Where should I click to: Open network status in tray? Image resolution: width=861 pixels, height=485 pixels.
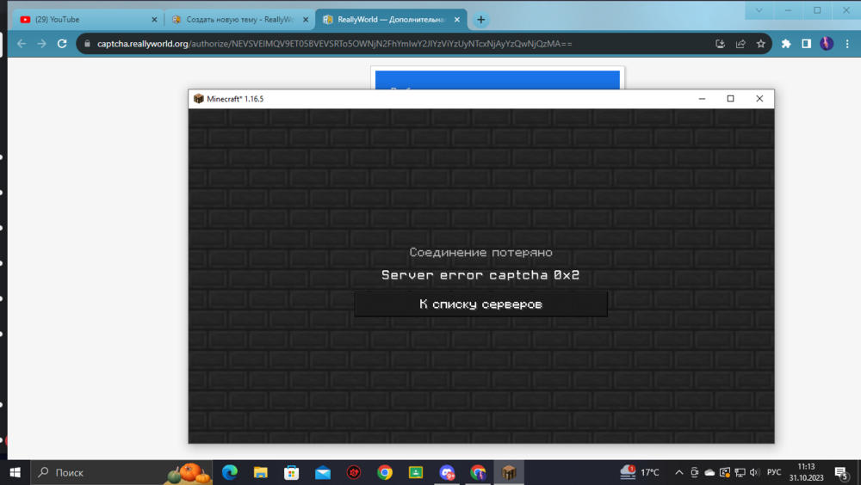[x=740, y=472]
